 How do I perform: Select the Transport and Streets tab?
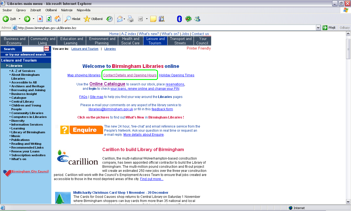click(180, 41)
